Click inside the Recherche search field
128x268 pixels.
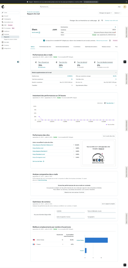(63, 7)
